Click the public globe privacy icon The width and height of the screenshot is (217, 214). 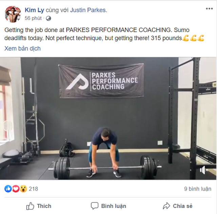click(48, 18)
